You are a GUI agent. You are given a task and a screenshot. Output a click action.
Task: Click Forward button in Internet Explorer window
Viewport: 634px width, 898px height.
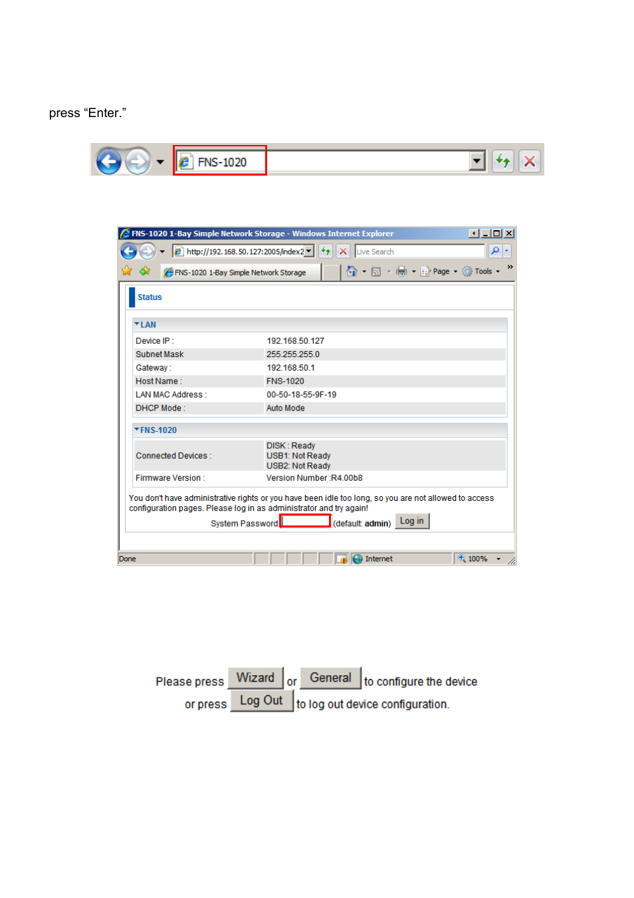147,251
